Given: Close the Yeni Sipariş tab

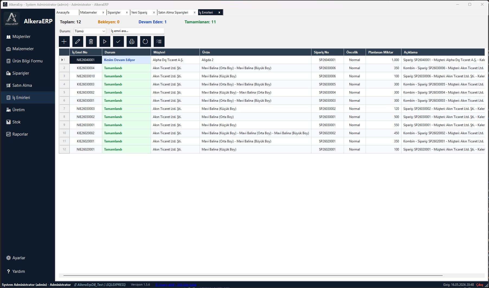Looking at the screenshot, I should [154, 12].
